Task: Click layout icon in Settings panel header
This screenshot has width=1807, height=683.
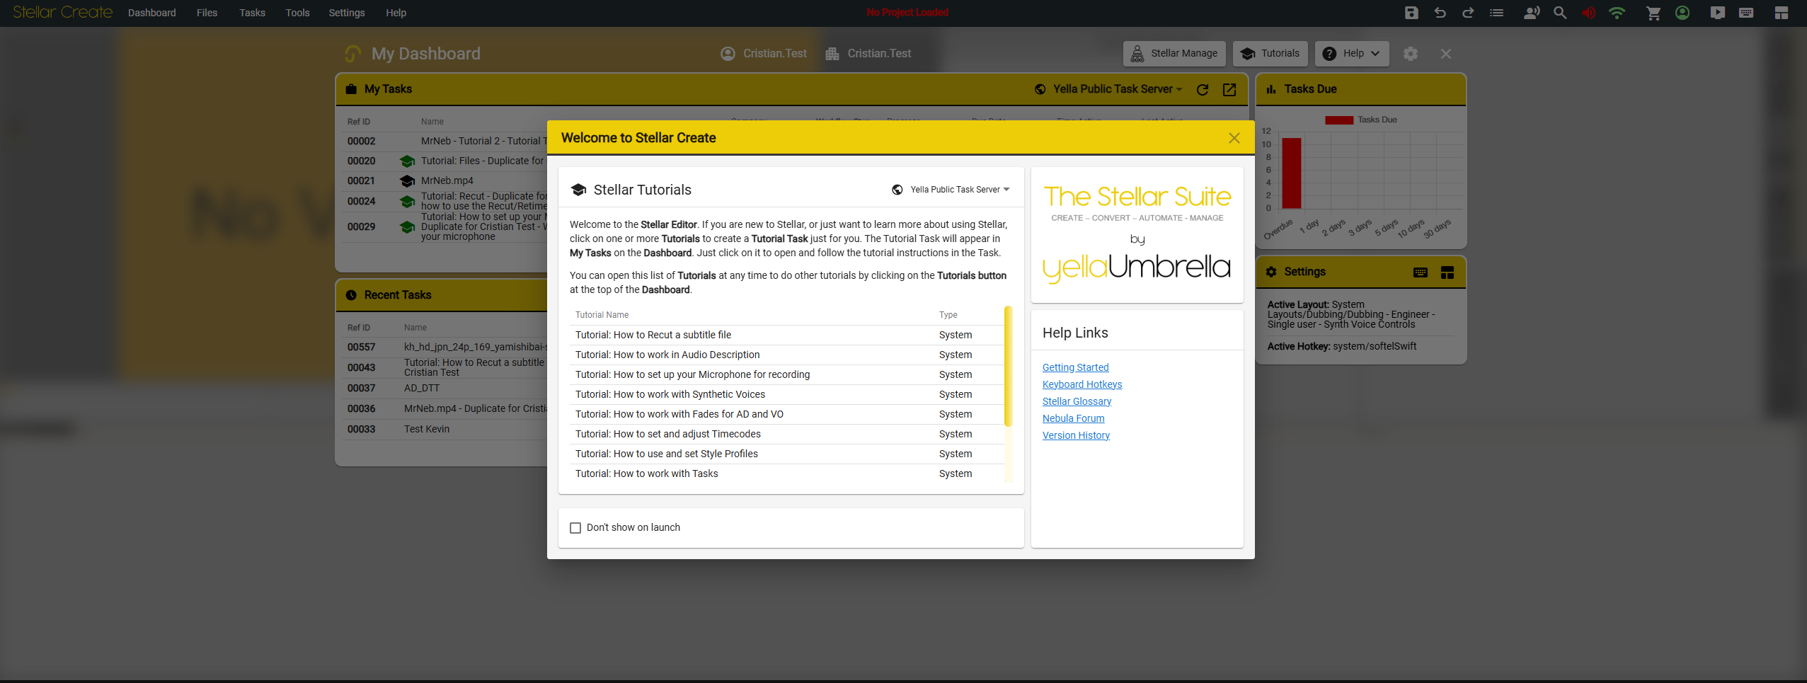Action: (x=1447, y=272)
